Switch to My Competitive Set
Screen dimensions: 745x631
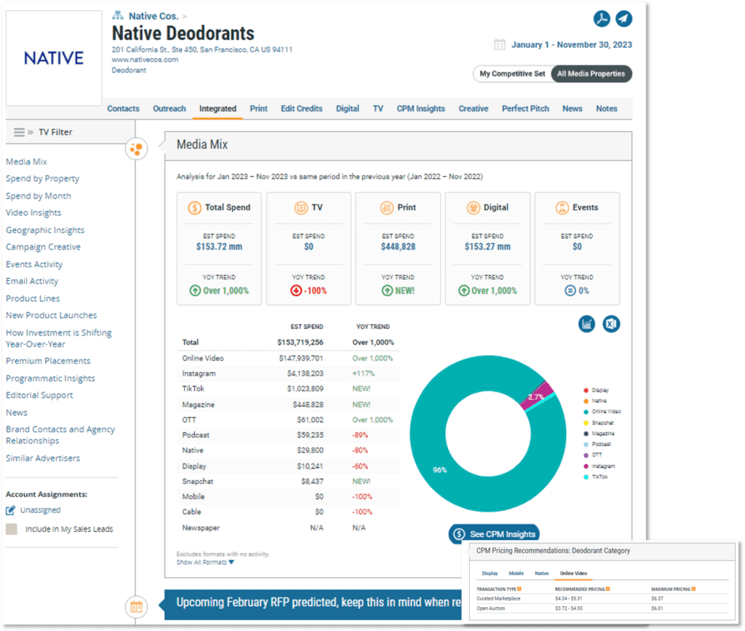(x=512, y=74)
